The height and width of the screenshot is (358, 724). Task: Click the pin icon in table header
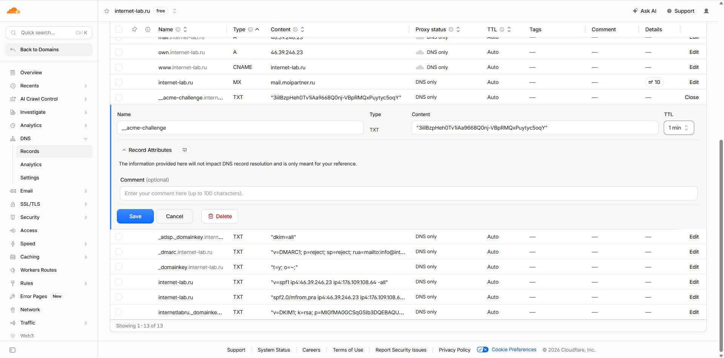[134, 29]
